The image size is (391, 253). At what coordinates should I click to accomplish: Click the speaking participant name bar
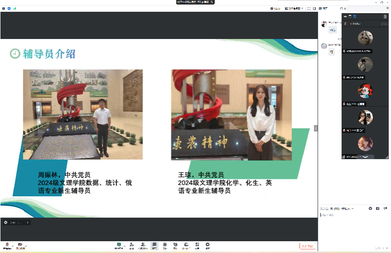(365, 24)
